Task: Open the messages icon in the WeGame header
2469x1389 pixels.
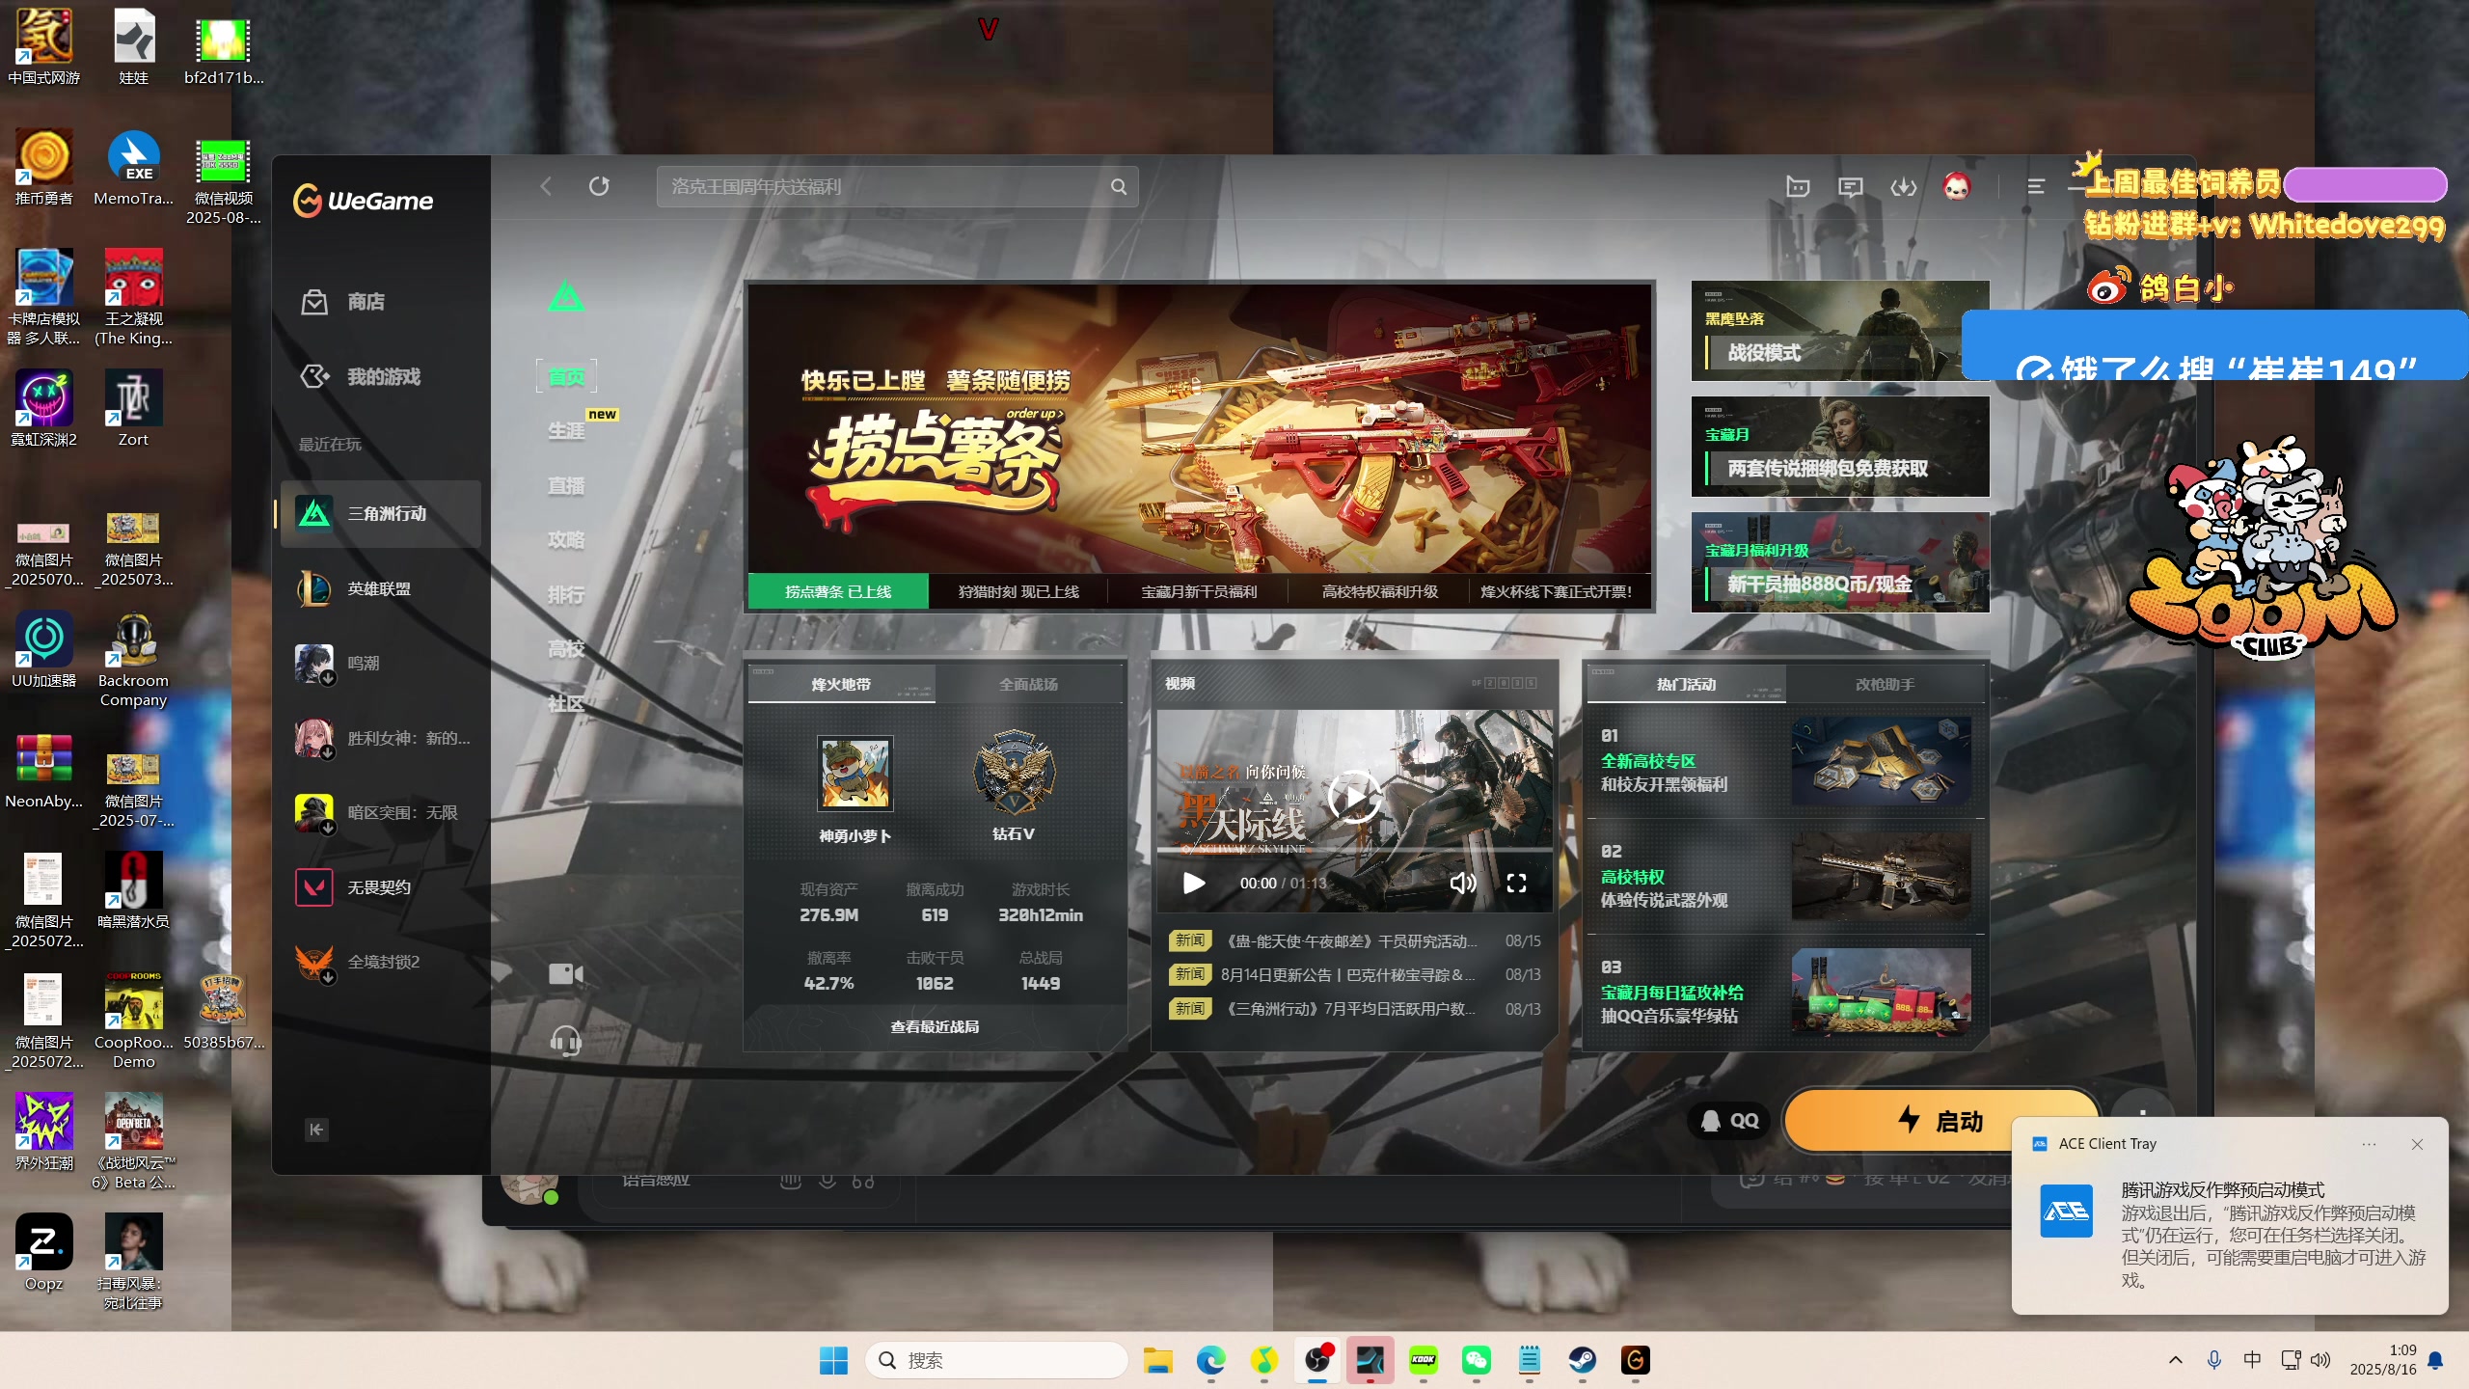Action: tap(1850, 187)
